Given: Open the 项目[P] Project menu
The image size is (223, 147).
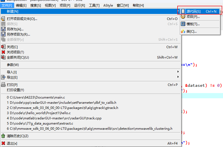Looking at the screenshot, I should (x=65, y=5).
